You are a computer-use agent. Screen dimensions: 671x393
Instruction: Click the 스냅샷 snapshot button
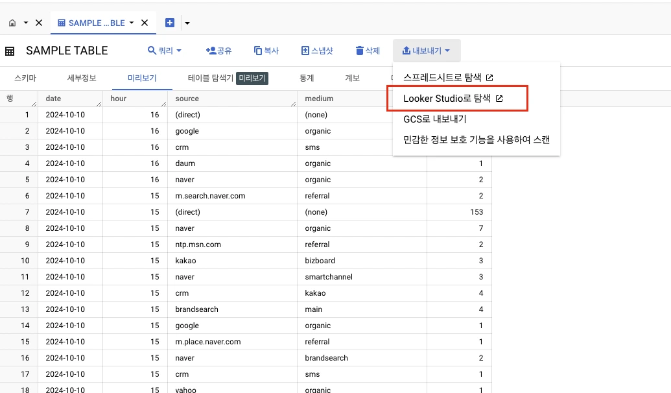pos(317,51)
